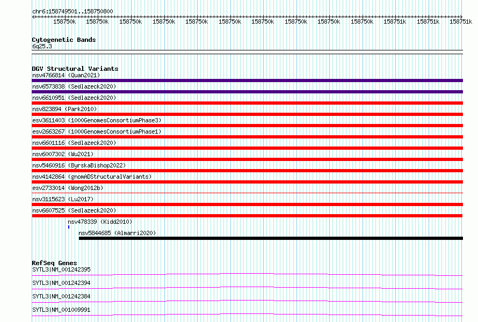Open variant label nsv6607525 (Sedlazeck2020)
The image size is (478, 322).
tap(74, 210)
